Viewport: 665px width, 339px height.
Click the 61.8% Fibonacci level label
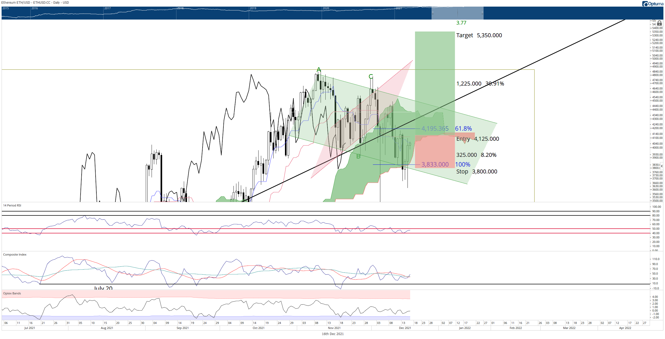[463, 129]
